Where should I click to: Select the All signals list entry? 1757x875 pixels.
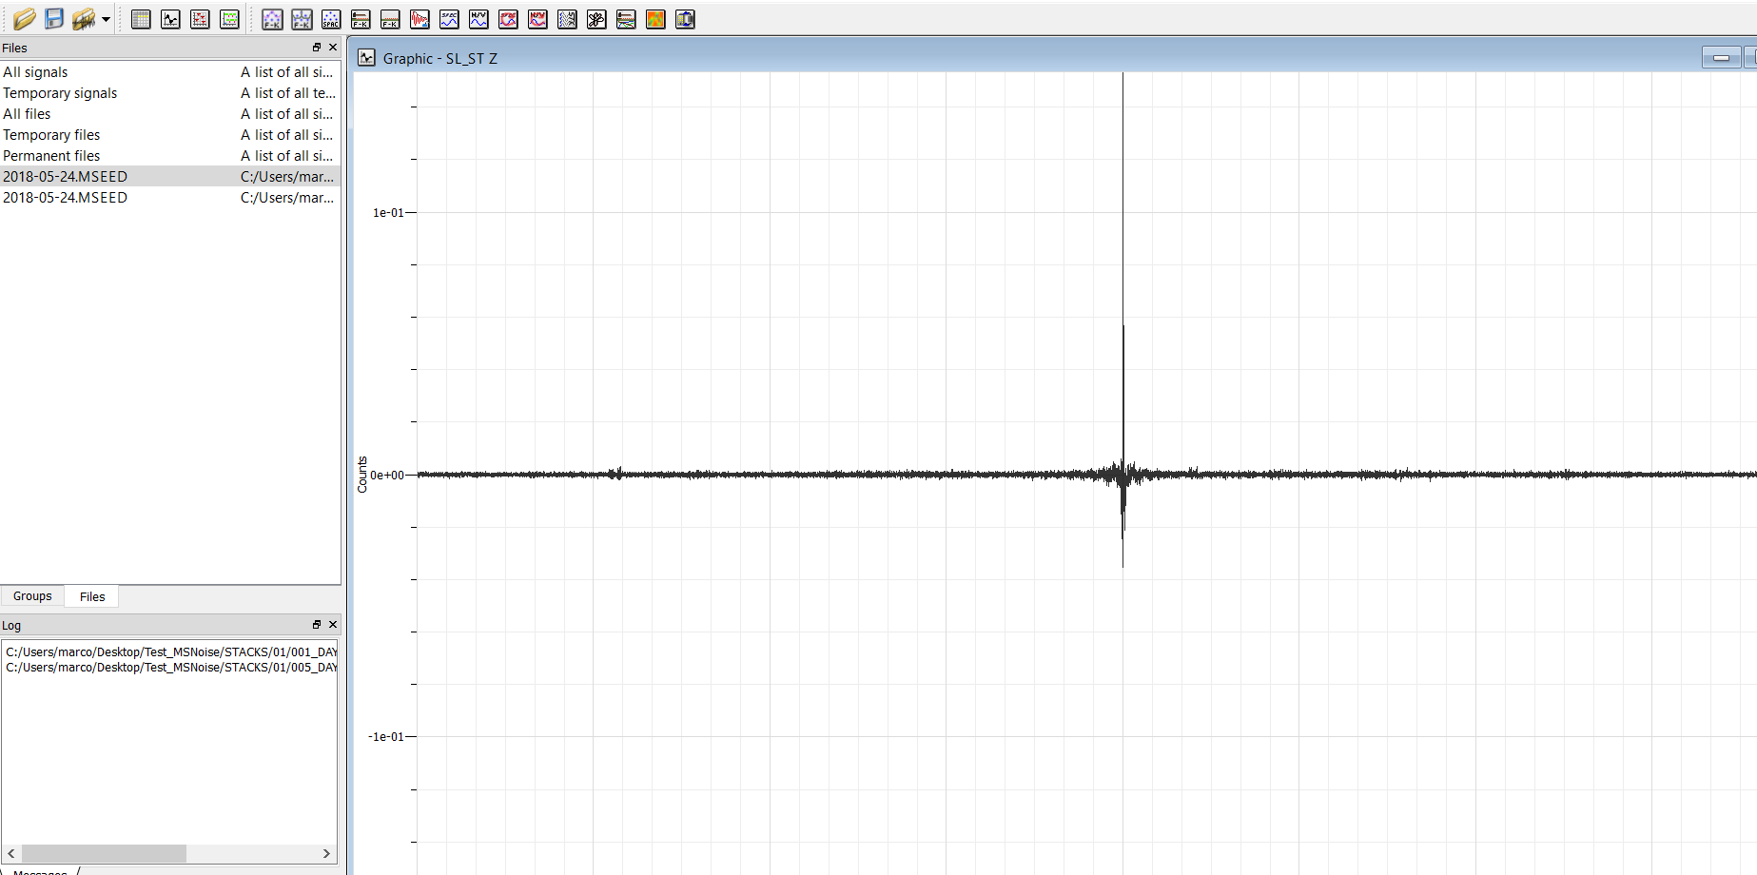35,72
